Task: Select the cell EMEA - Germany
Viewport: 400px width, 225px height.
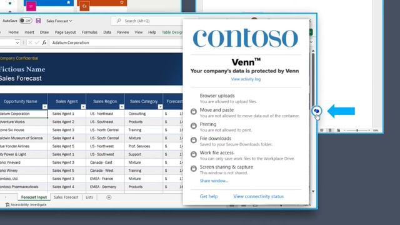Action: [105, 187]
